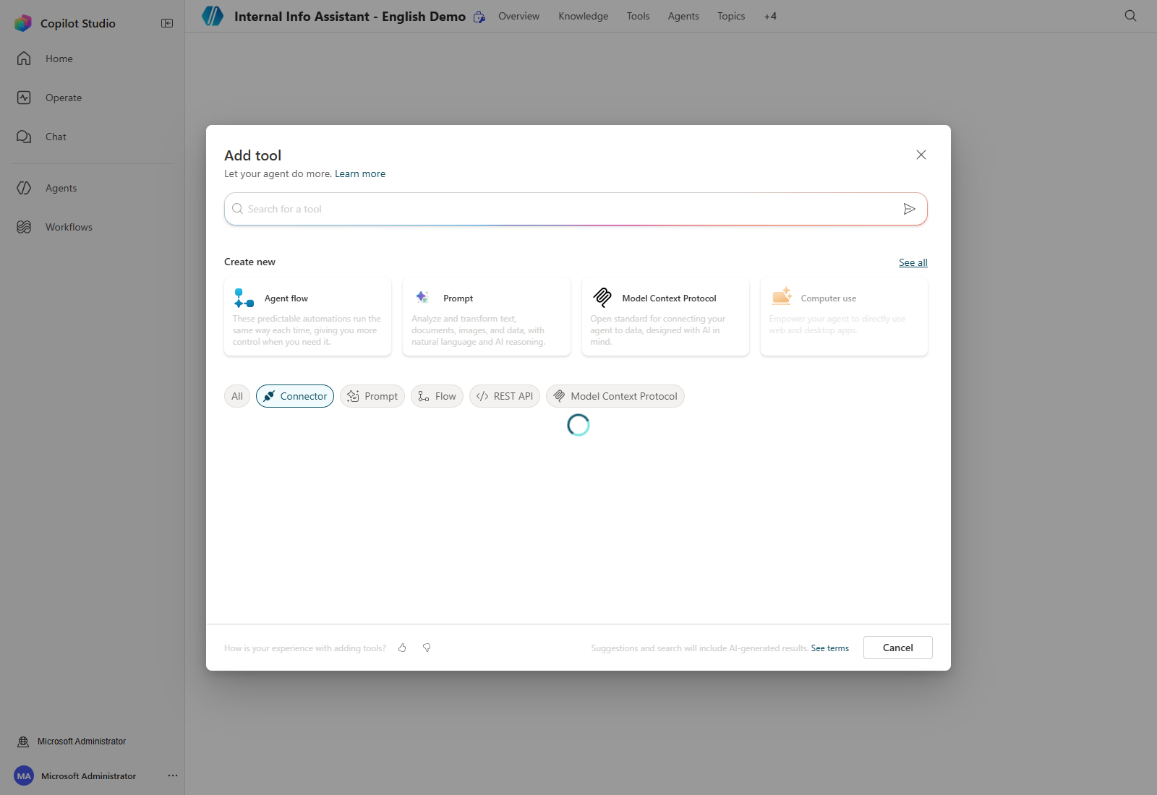Click the See all link
This screenshot has width=1157, height=795.
pos(913,262)
